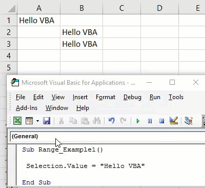Click column D header in Excel

click(x=160, y=8)
